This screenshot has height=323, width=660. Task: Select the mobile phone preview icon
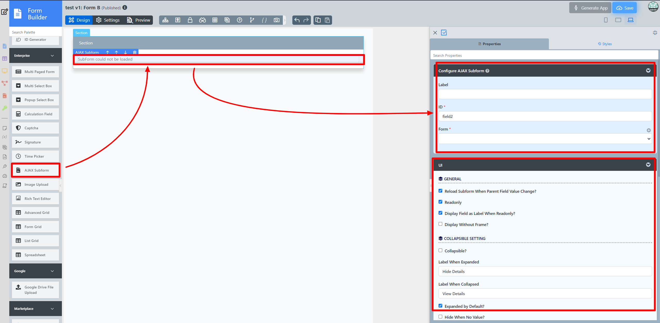click(x=606, y=20)
